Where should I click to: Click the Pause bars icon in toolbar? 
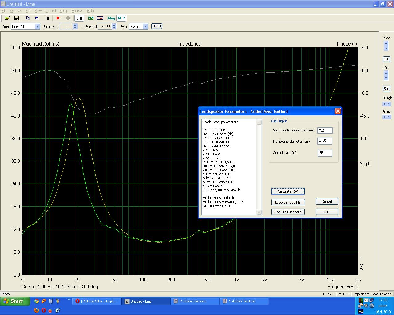tap(47, 18)
